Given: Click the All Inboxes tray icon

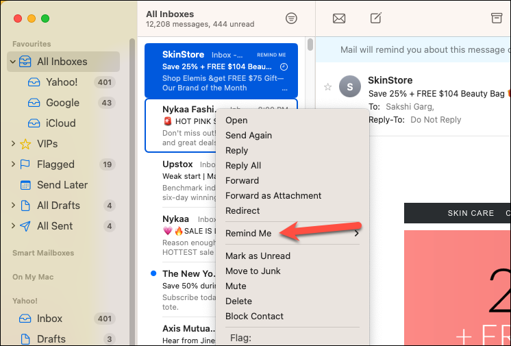Looking at the screenshot, I should [25, 61].
